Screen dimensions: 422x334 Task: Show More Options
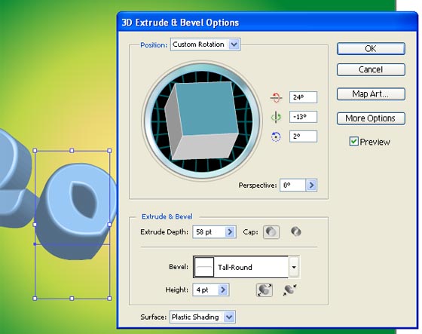[x=371, y=118]
